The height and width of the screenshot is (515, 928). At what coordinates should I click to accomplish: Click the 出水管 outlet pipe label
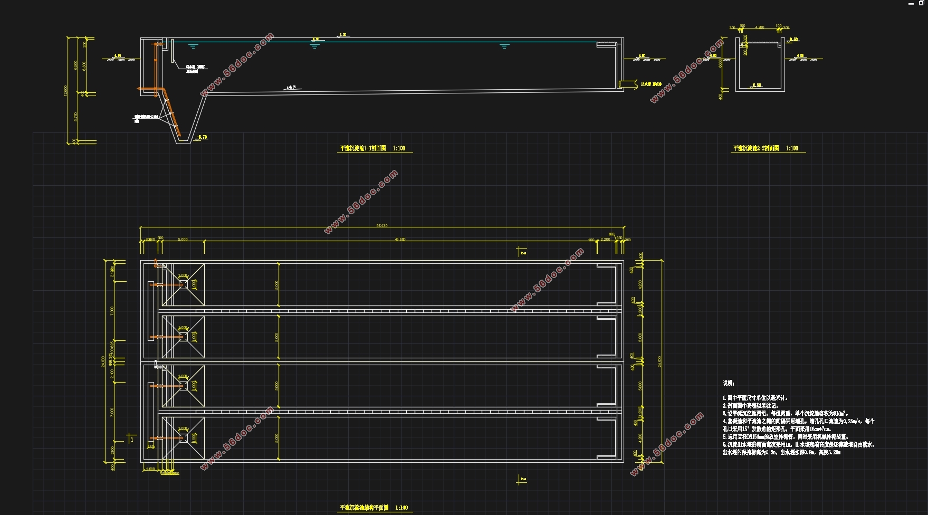point(651,84)
